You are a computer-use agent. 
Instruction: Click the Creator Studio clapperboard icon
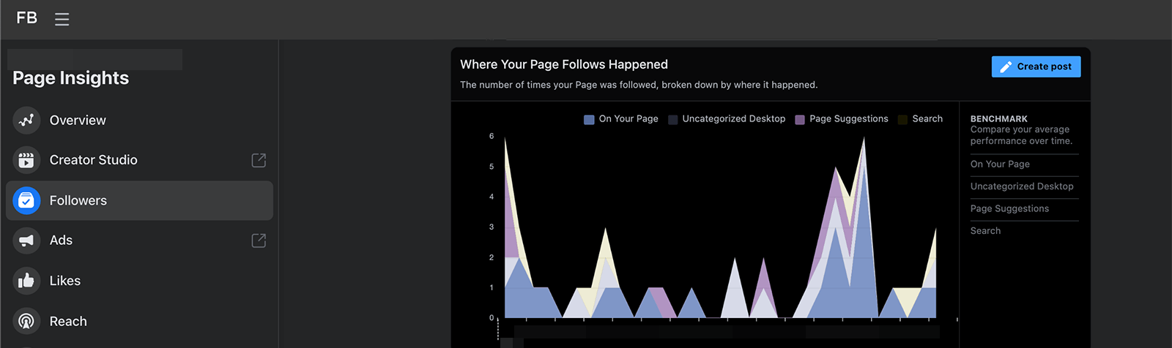(26, 160)
